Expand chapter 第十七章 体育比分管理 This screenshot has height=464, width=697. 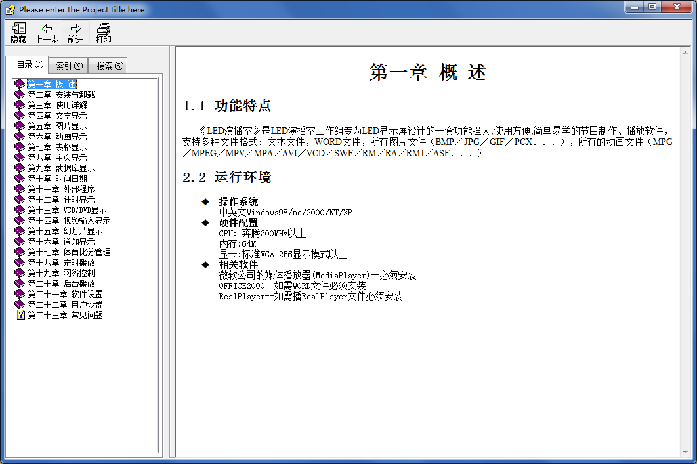click(x=70, y=252)
